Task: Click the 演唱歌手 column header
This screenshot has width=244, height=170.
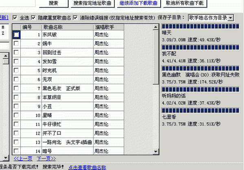Action: [105, 27]
